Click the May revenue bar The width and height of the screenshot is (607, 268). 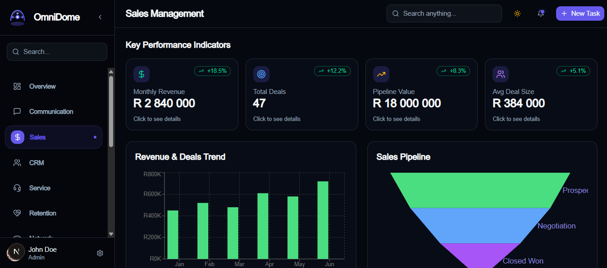293,228
